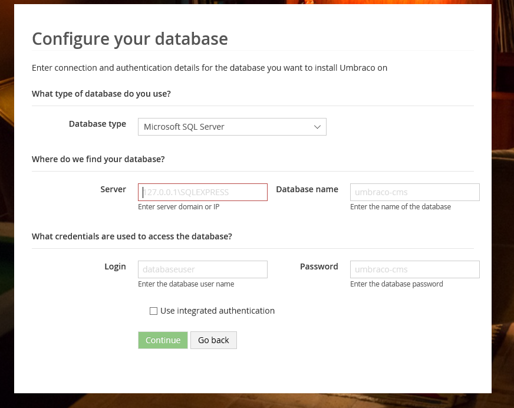
Task: Click the Go back button
Action: [x=213, y=340]
